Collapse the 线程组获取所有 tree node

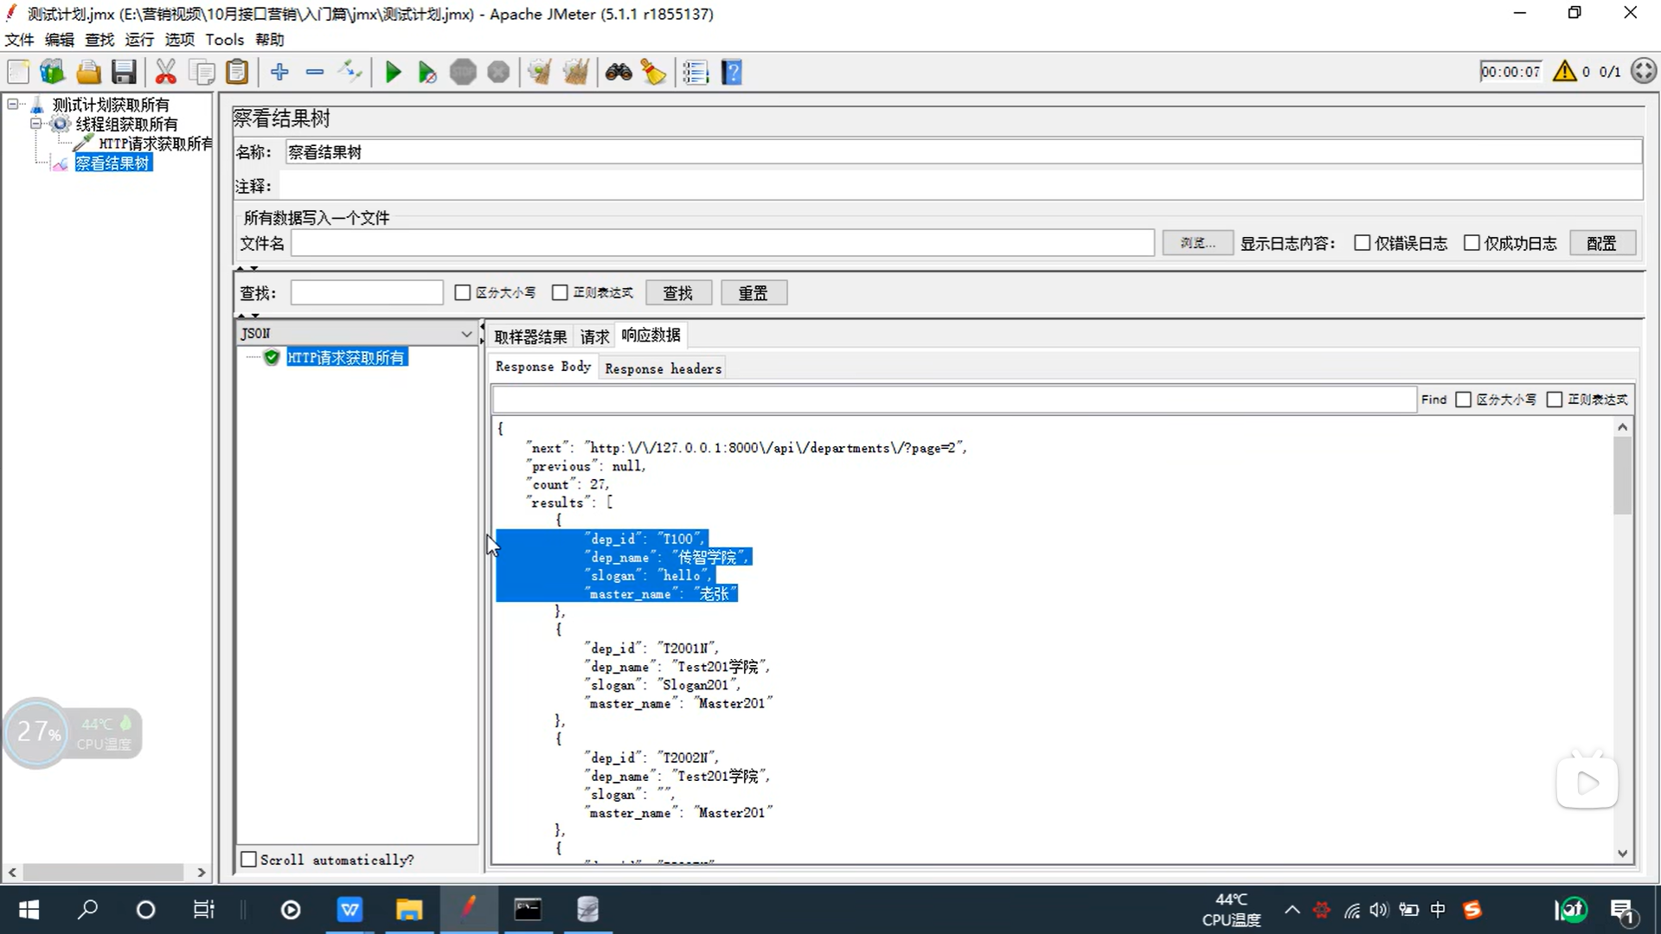point(36,124)
